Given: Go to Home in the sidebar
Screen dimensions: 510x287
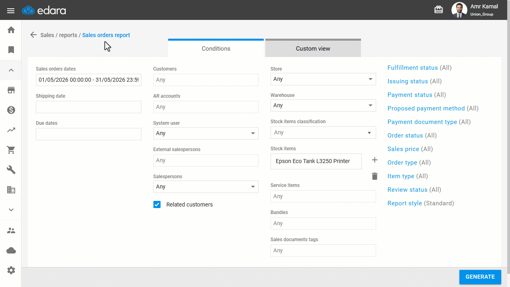Looking at the screenshot, I should point(11,30).
